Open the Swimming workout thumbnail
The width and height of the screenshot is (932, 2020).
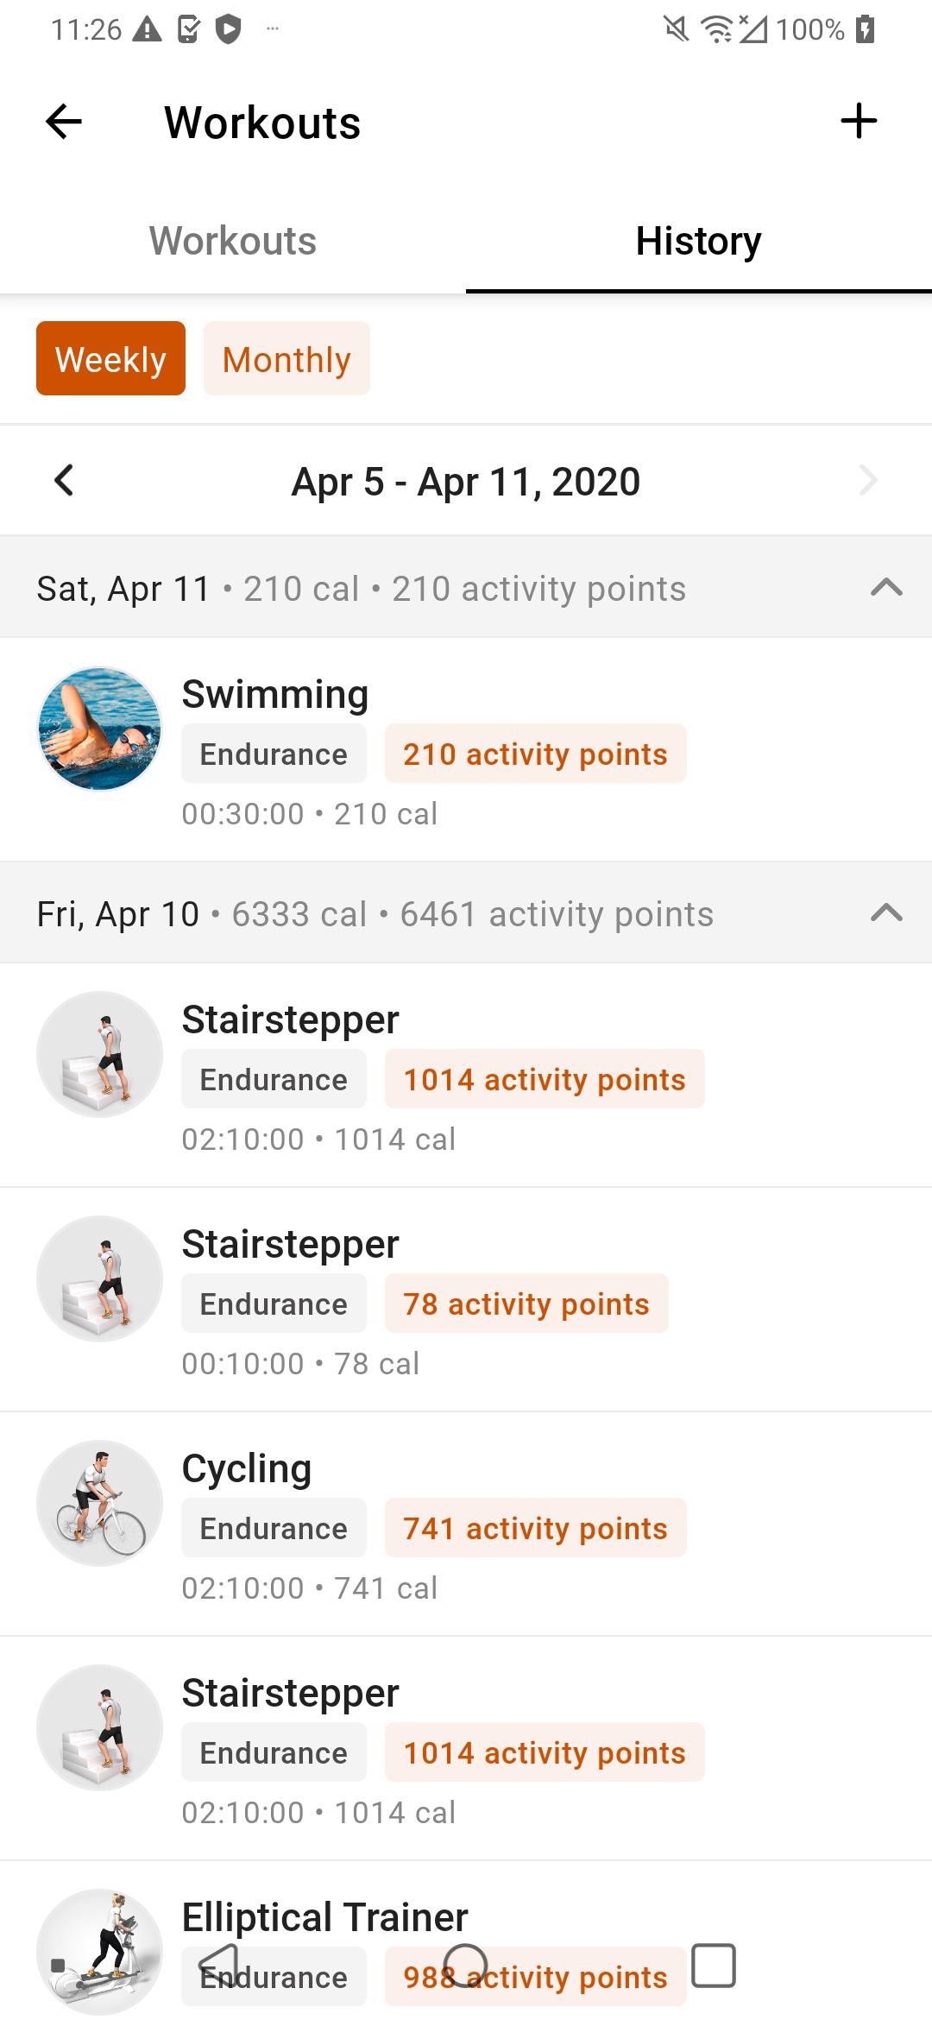point(100,729)
